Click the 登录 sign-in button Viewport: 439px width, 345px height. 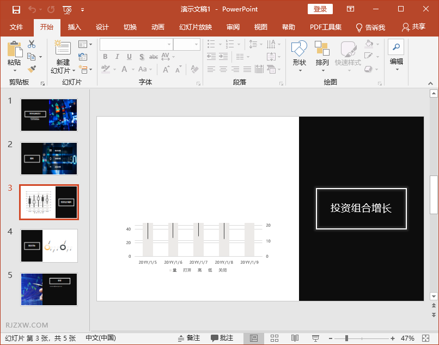(320, 9)
